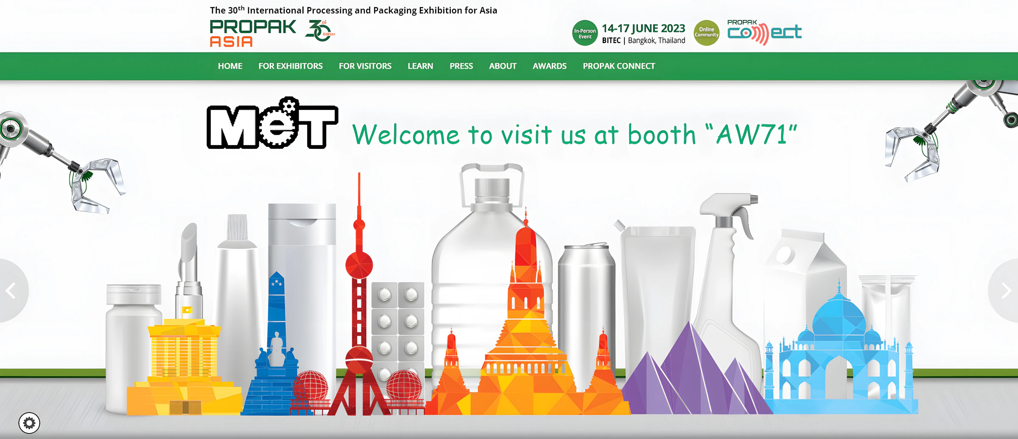Click the 30th International Processing and Packaging Exhibition tagline
This screenshot has width=1018, height=439.
point(353,10)
